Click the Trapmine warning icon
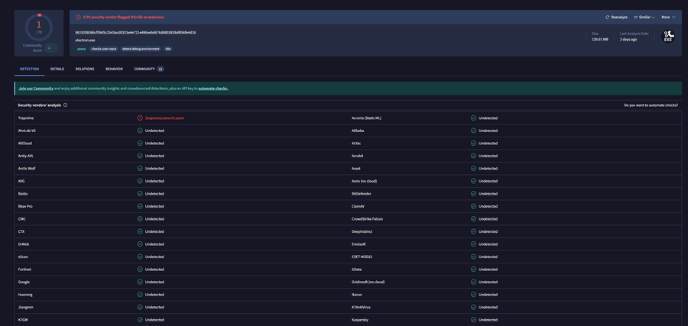Image resolution: width=688 pixels, height=326 pixels. pyautogui.click(x=140, y=118)
